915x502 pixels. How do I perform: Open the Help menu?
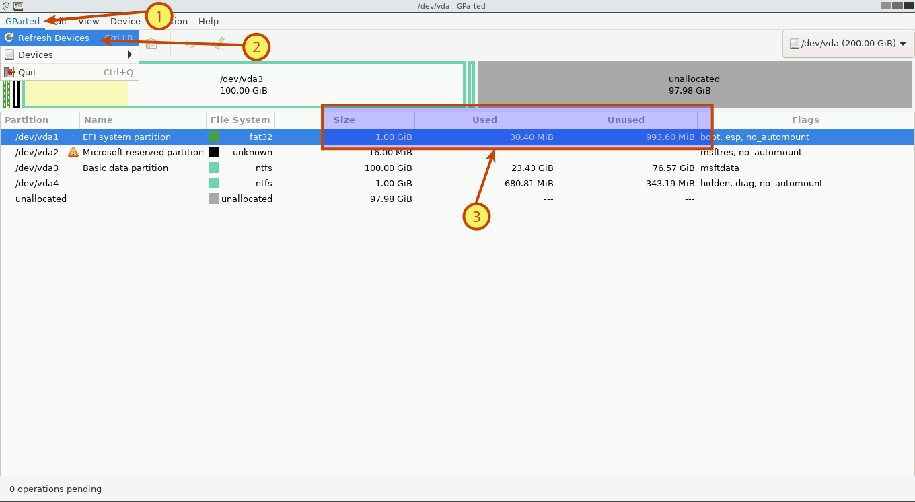(x=209, y=21)
